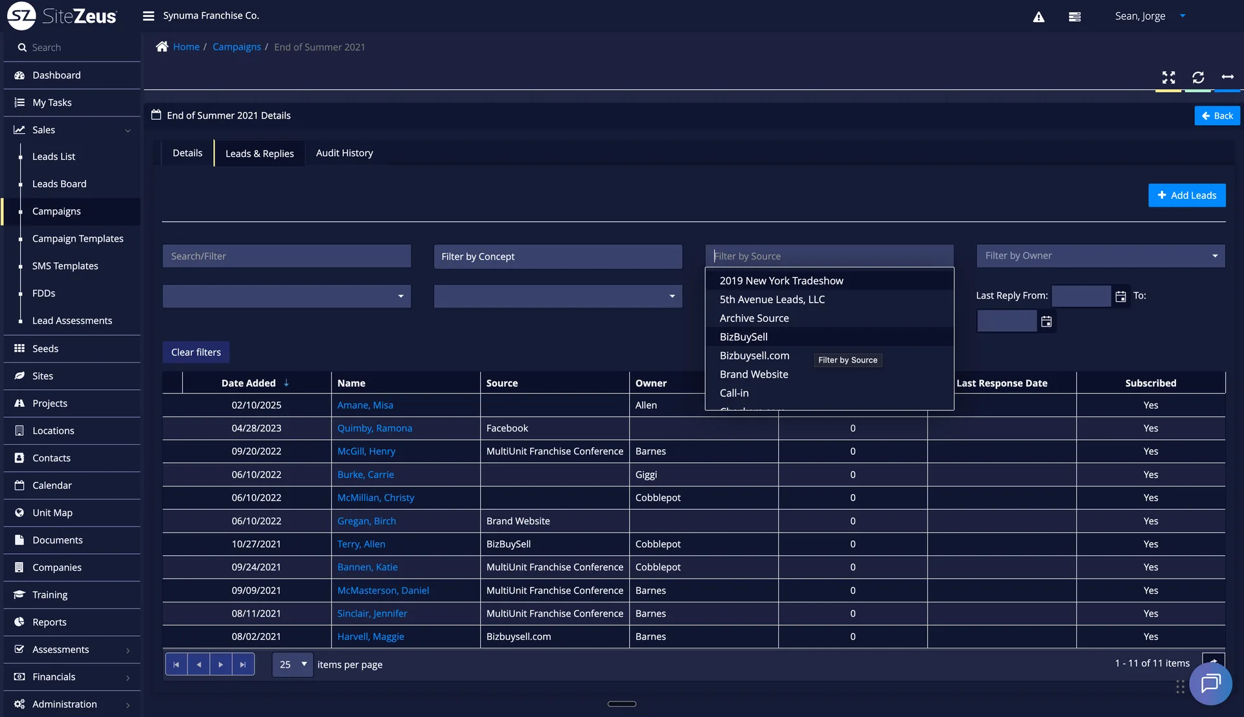Go to last page of results
The width and height of the screenshot is (1244, 717).
[243, 665]
